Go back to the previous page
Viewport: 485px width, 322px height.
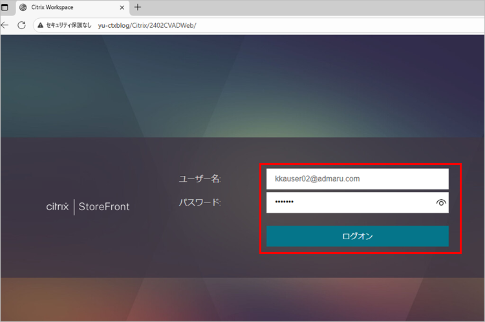tap(5, 25)
